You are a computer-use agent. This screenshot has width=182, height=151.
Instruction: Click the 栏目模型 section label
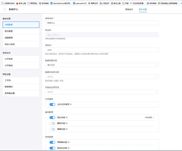point(49,99)
